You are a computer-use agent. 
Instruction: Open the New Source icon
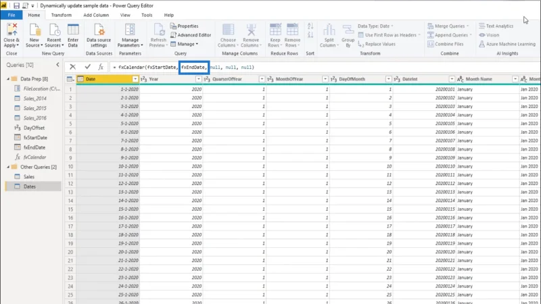(34, 30)
